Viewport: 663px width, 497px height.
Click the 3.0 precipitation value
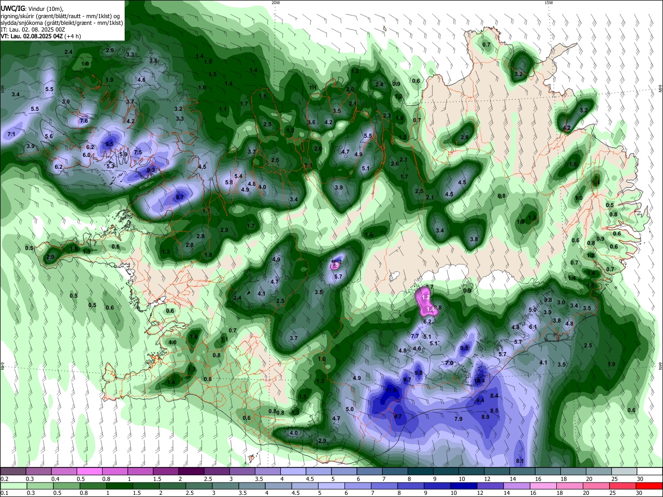(x=560, y=302)
